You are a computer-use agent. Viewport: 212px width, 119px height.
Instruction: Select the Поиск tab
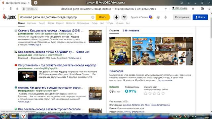point(21,23)
